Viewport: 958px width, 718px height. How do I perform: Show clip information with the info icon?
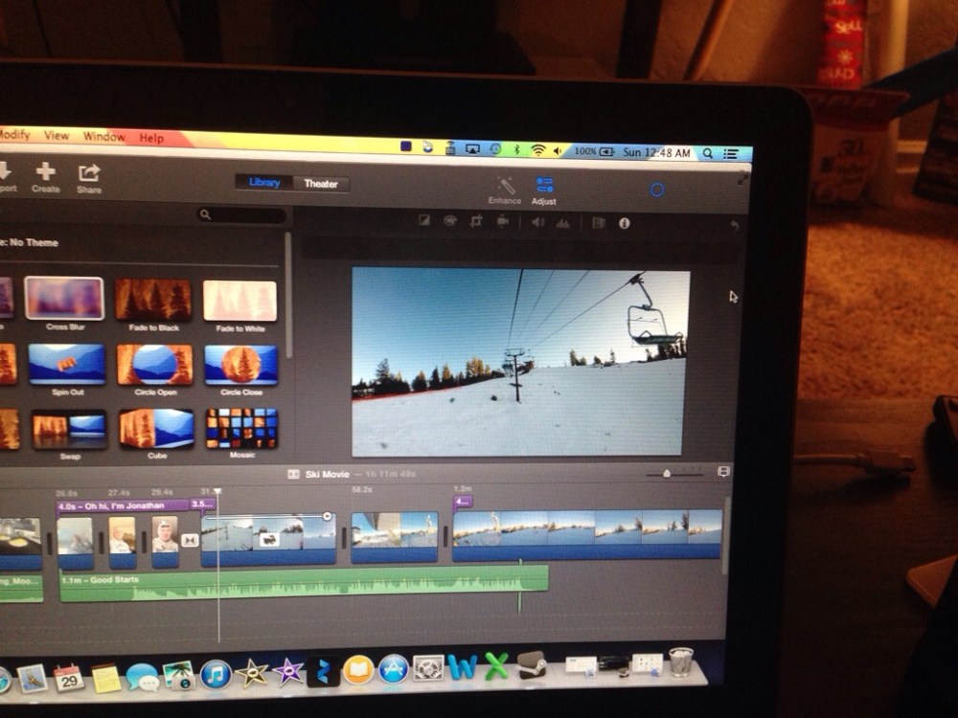[x=625, y=223]
